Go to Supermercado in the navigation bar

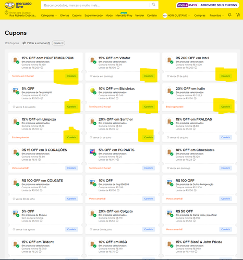[93, 16]
